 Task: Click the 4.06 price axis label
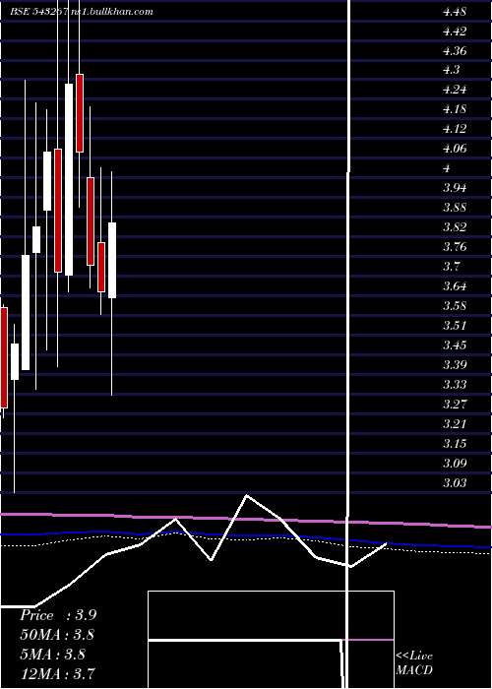click(x=455, y=149)
